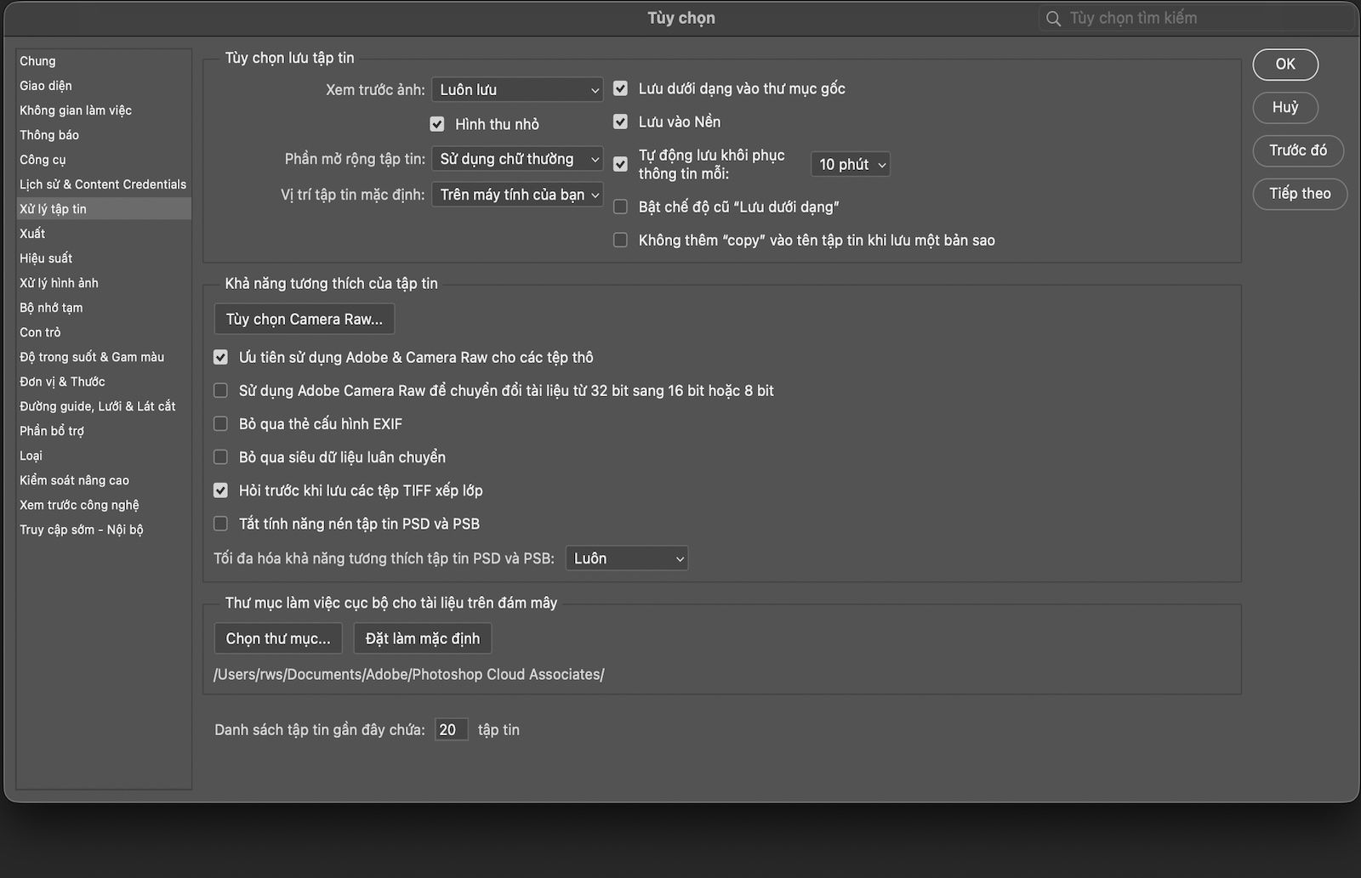Go to next section with "Tiếp theo"

1300,194
